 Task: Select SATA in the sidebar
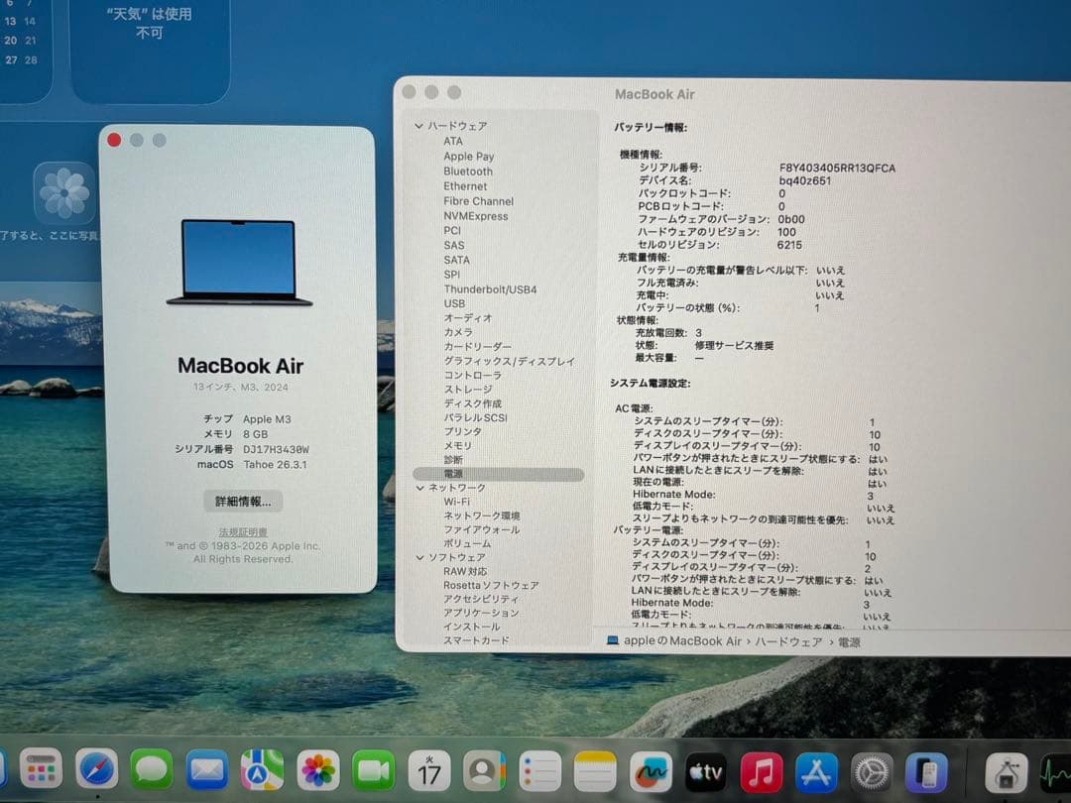click(x=456, y=260)
